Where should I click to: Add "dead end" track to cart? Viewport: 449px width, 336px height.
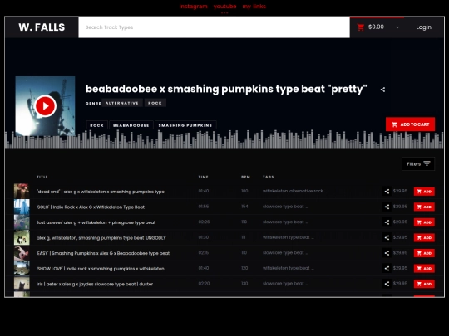click(424, 192)
